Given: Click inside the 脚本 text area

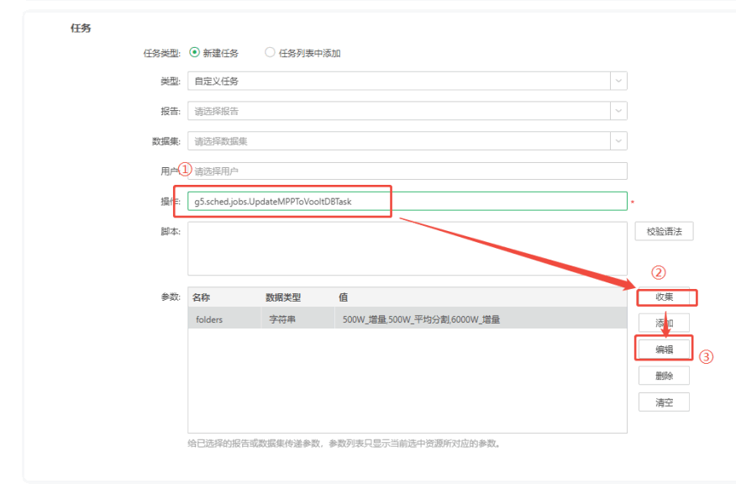Looking at the screenshot, I should (407, 249).
